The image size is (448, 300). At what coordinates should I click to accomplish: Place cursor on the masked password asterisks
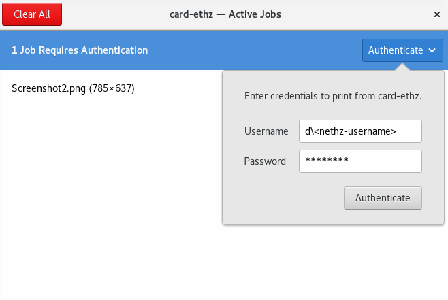tap(327, 160)
